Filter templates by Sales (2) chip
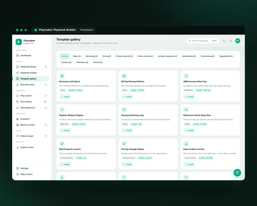This screenshot has width=257, height=206. 77,56
